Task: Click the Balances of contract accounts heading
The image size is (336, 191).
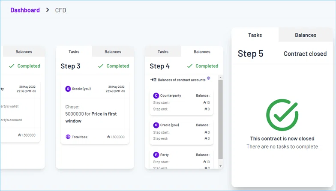Action: pos(182,80)
